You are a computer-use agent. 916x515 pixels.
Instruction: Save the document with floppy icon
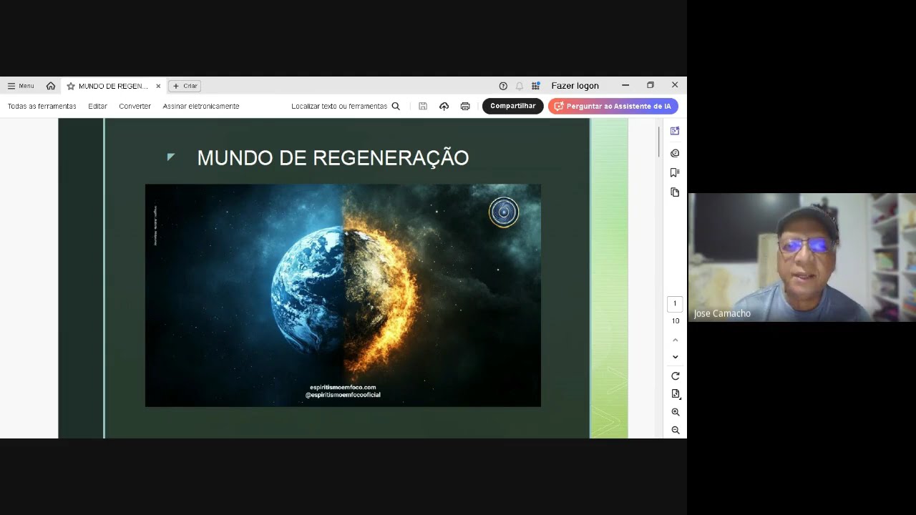click(x=423, y=106)
